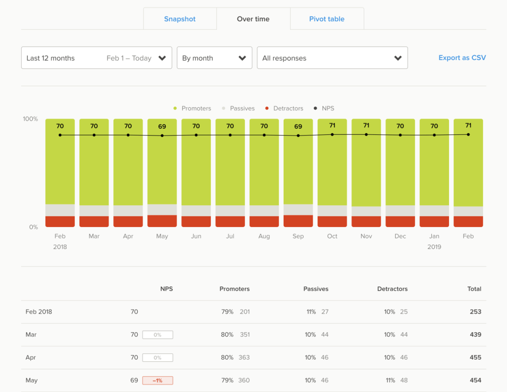Click the grey passives segment of Dec bar
507x392 pixels.
[x=400, y=211]
